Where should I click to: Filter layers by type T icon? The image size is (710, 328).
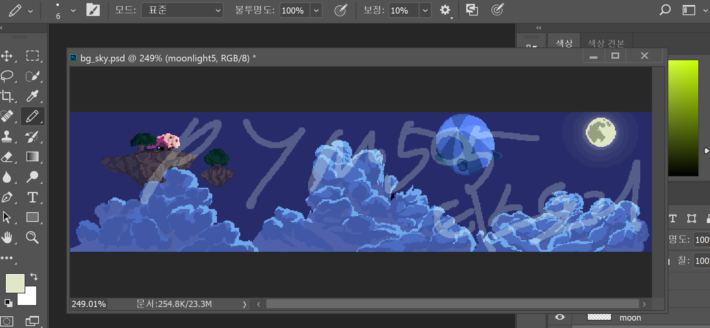[673, 218]
